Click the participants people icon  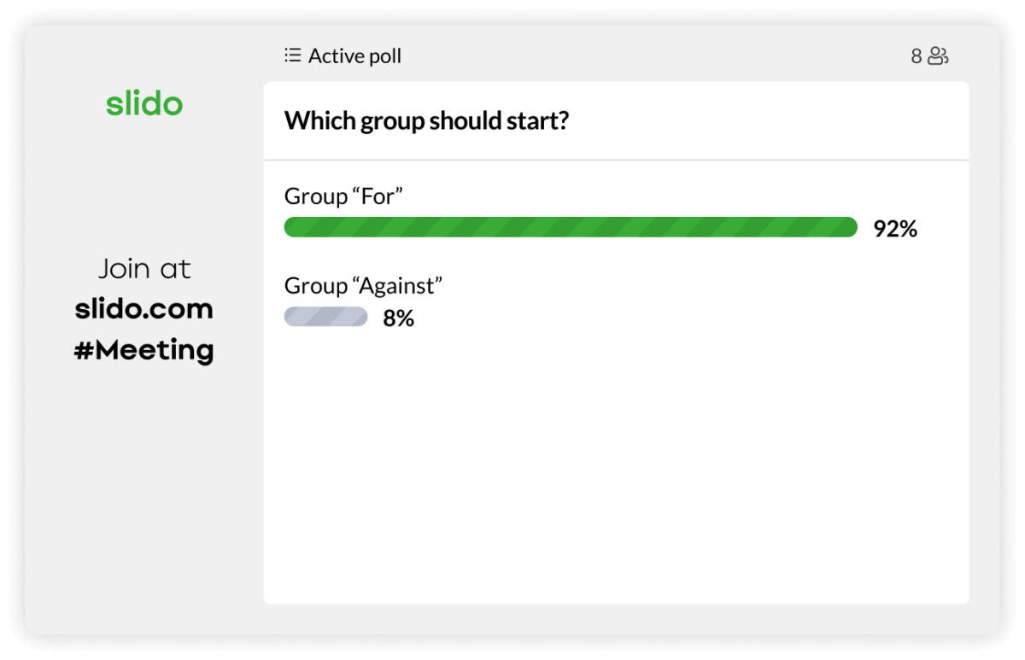pyautogui.click(x=938, y=56)
